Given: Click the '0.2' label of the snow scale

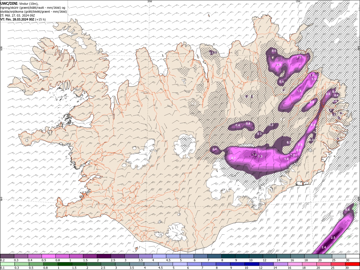Looking at the screenshot, I should 3,260.
